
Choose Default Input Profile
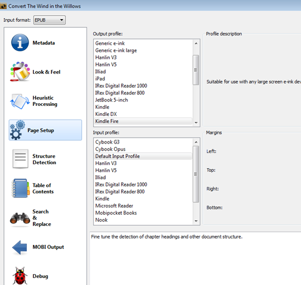[x=143, y=156]
